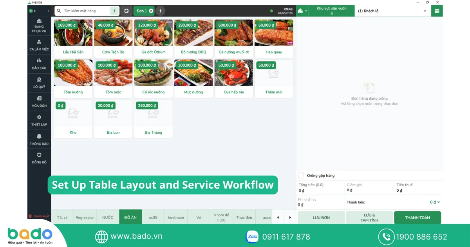Image resolution: width=470 pixels, height=247 pixels.
Task: Open Thiết lập settings
Action: tap(39, 120)
